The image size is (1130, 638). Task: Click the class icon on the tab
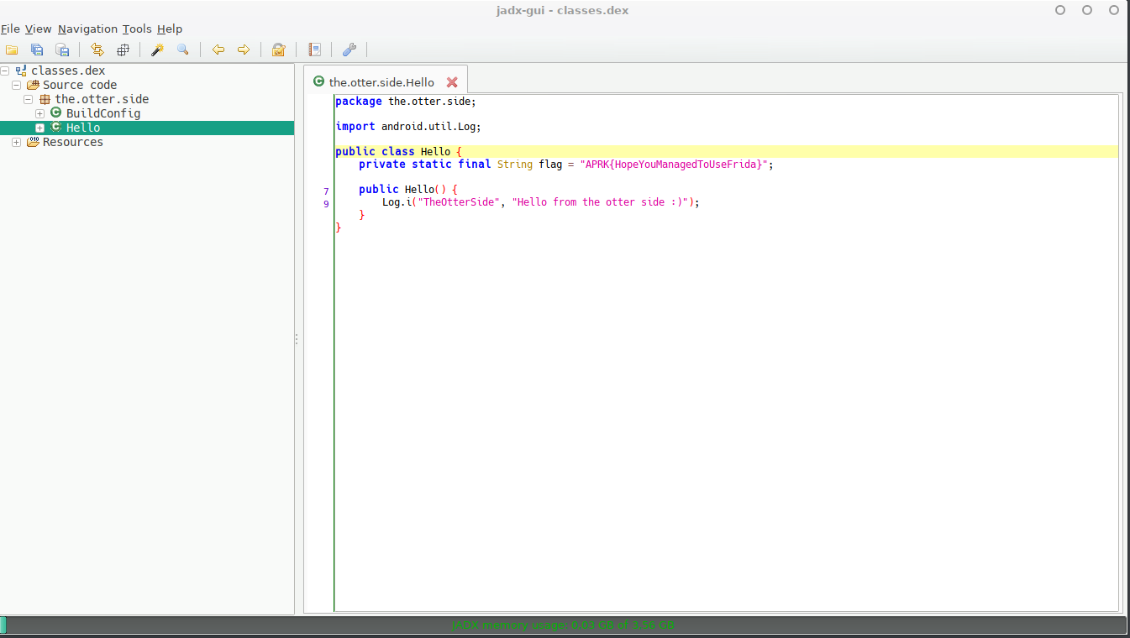(318, 81)
